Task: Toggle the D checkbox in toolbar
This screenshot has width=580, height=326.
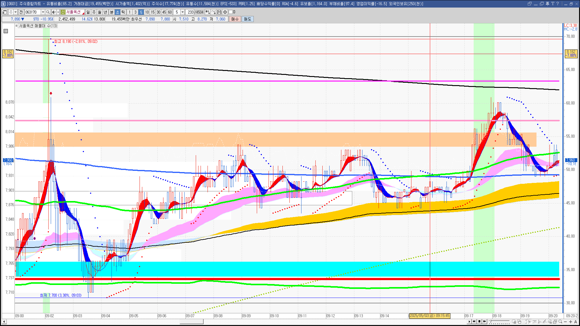Action: point(230,12)
